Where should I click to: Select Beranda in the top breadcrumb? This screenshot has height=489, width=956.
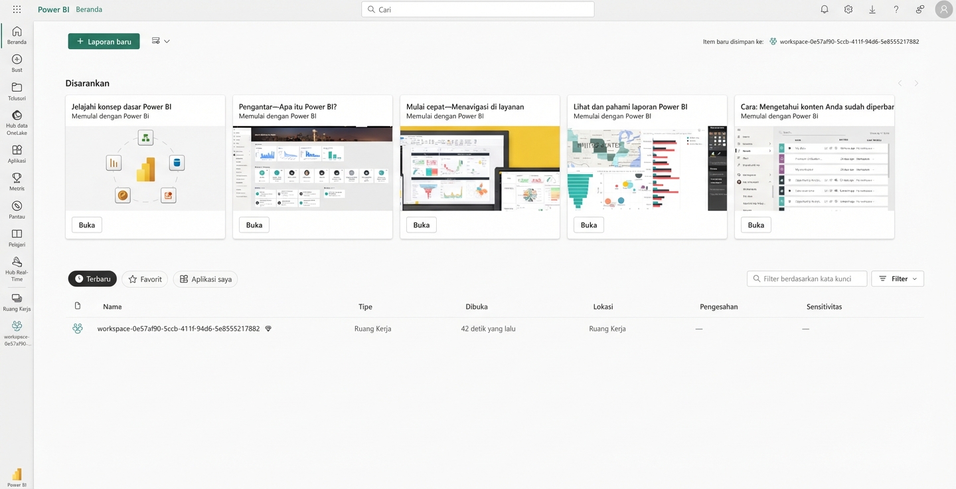click(x=89, y=9)
